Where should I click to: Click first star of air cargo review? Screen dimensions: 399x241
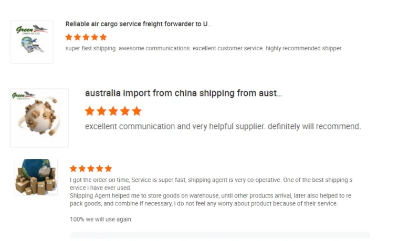[69, 37]
